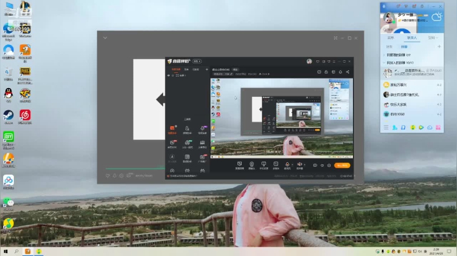Select the first orange scene tab

click(176, 70)
